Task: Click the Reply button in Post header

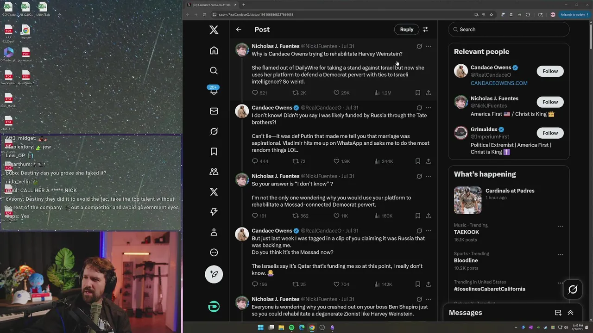Action: click(407, 30)
